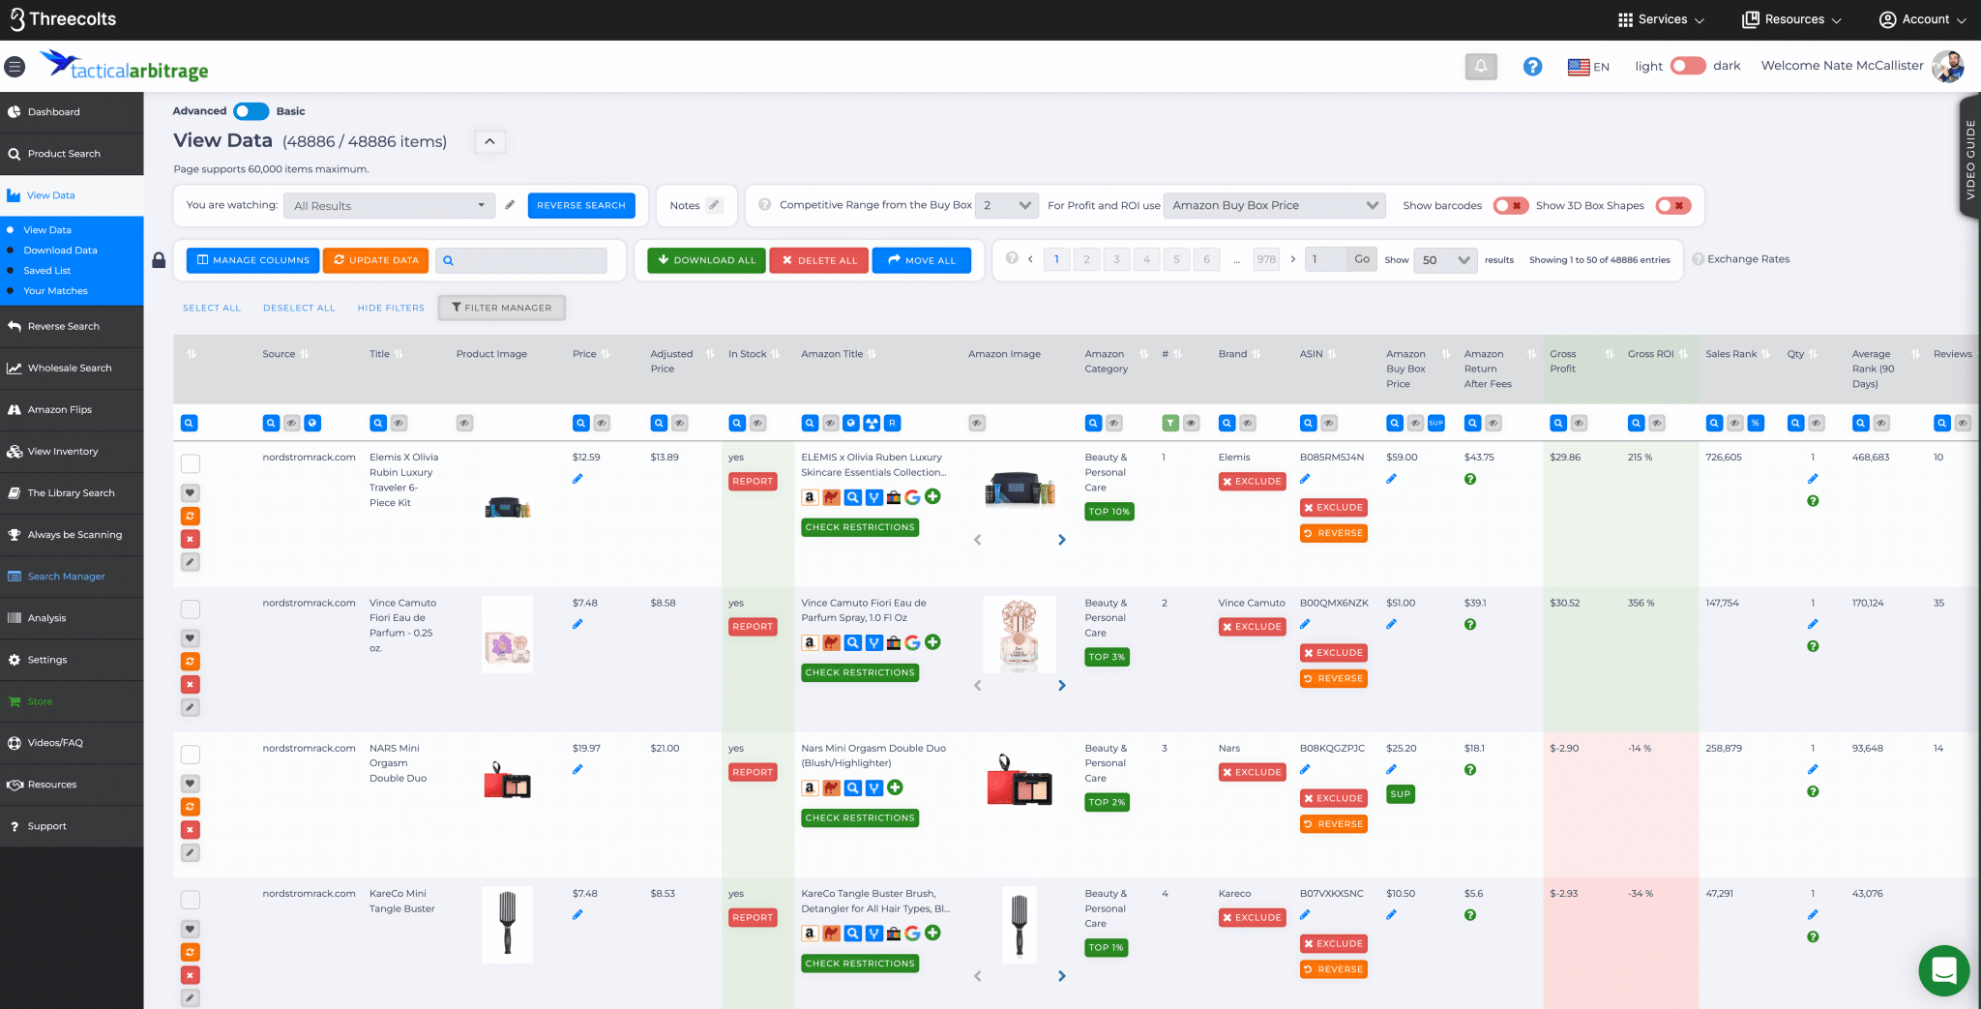1981x1009 pixels.
Task: Click the Download All button
Action: (706, 260)
